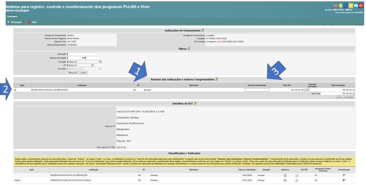
Task: Open AUTOR magnifier for Defensoria Pública row
Action: click(297, 180)
